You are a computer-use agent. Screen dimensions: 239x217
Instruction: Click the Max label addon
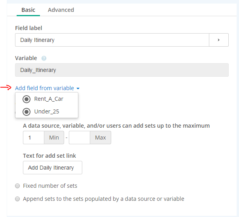click(101, 138)
